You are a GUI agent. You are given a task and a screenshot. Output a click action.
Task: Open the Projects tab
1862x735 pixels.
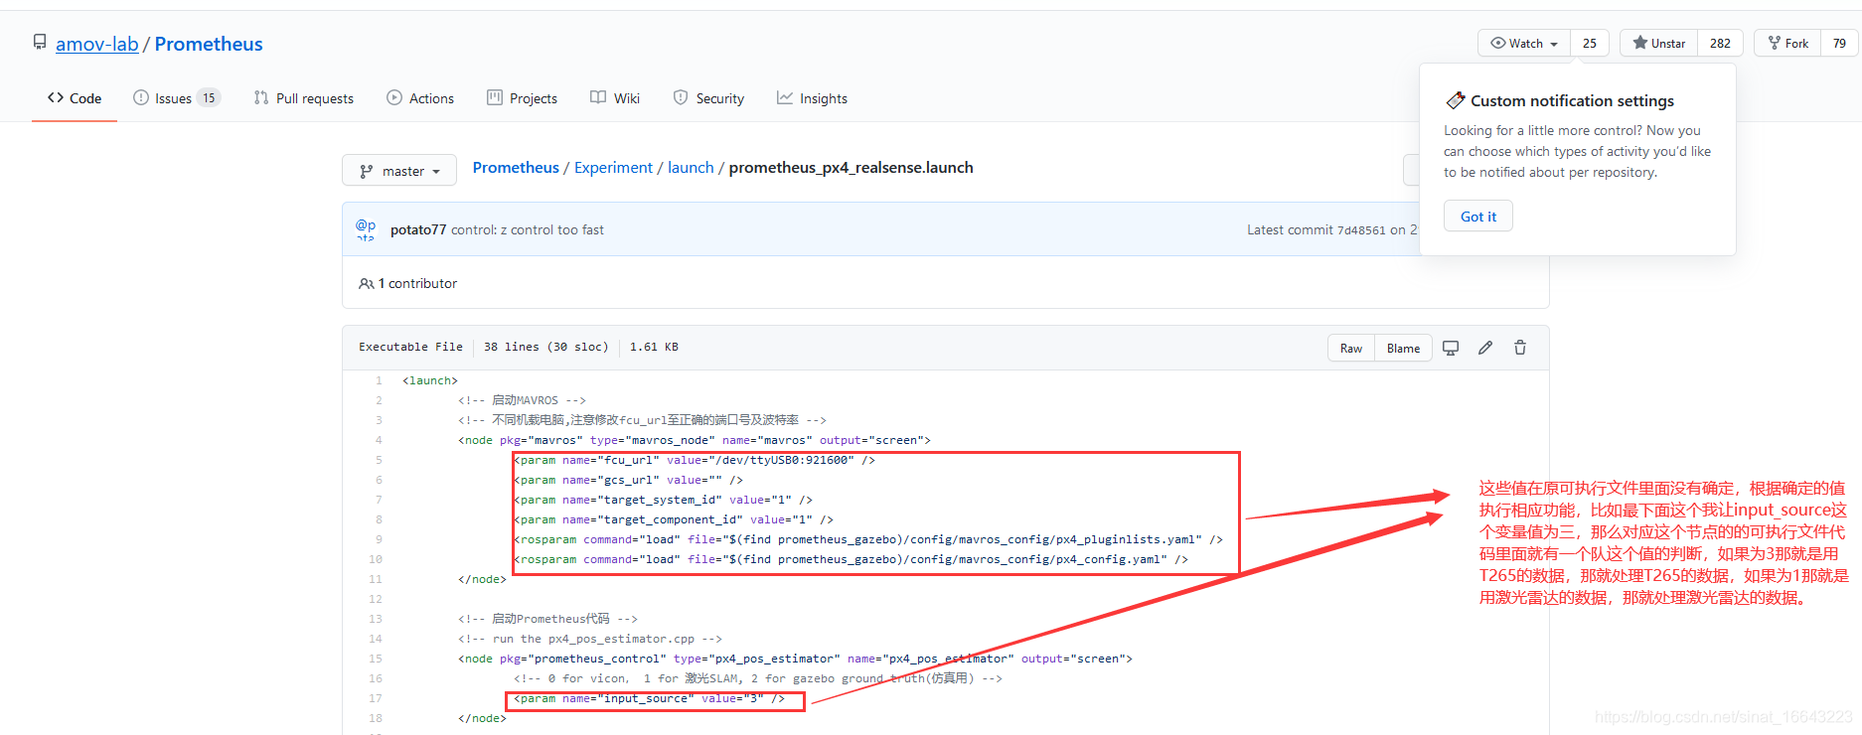pos(522,98)
